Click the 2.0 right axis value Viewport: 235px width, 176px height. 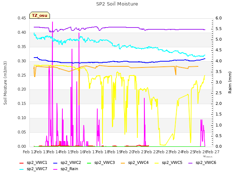219,103
